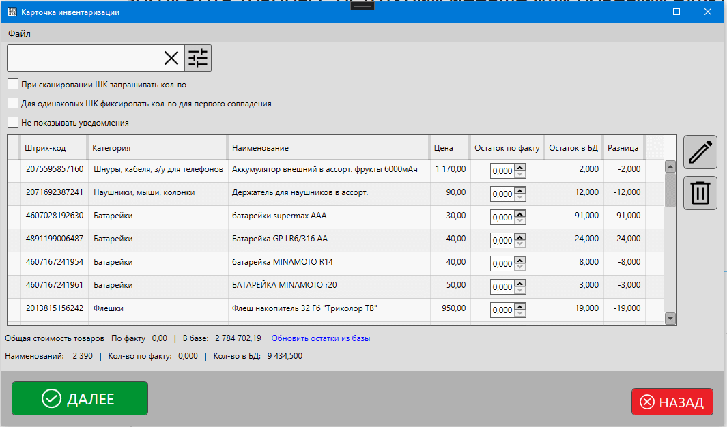Increase actual stock for first row
727x427 pixels.
point(519,168)
